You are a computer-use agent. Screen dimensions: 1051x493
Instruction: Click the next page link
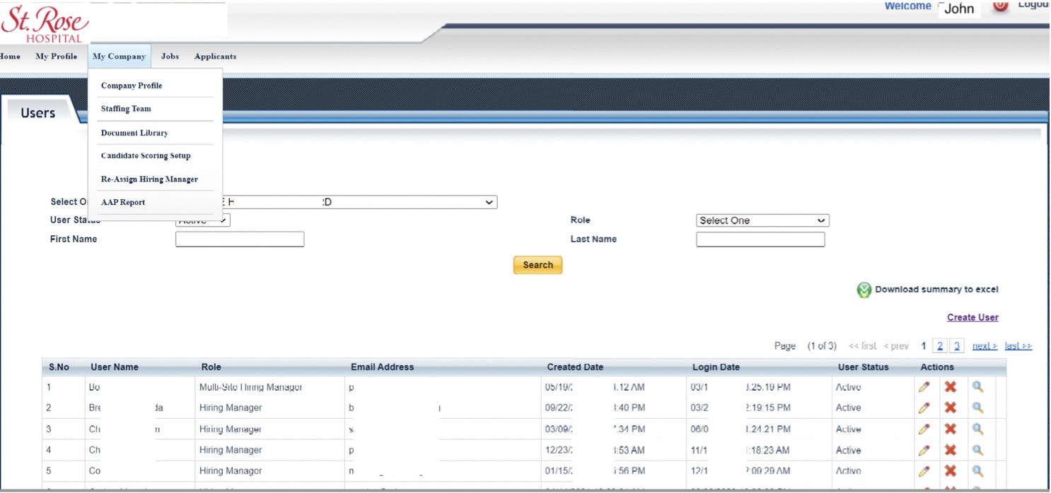(x=984, y=345)
